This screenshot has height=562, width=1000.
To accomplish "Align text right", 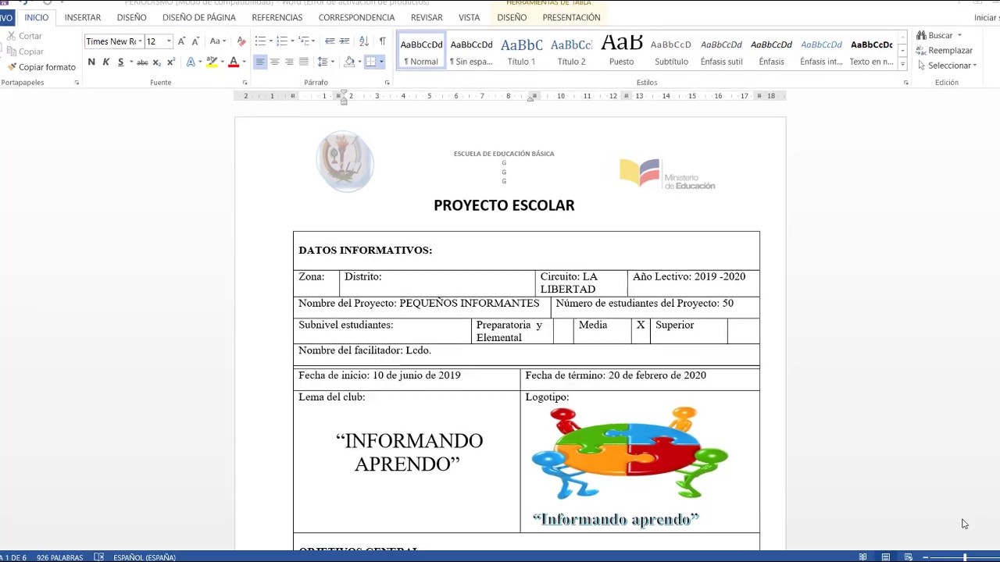I will tap(289, 62).
